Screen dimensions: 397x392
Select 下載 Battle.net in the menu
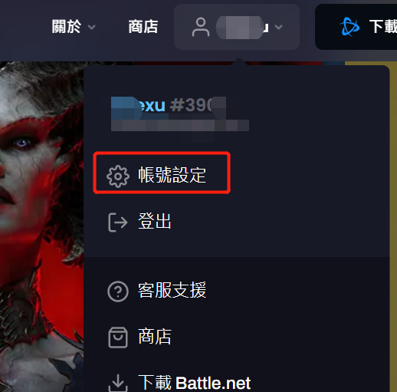pyautogui.click(x=194, y=383)
